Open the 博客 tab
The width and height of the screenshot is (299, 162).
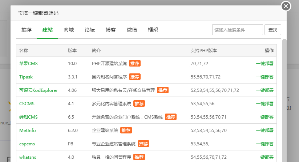(111, 30)
